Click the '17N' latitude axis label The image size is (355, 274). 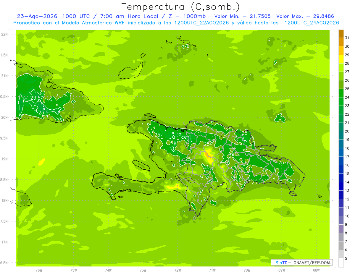click(4, 242)
